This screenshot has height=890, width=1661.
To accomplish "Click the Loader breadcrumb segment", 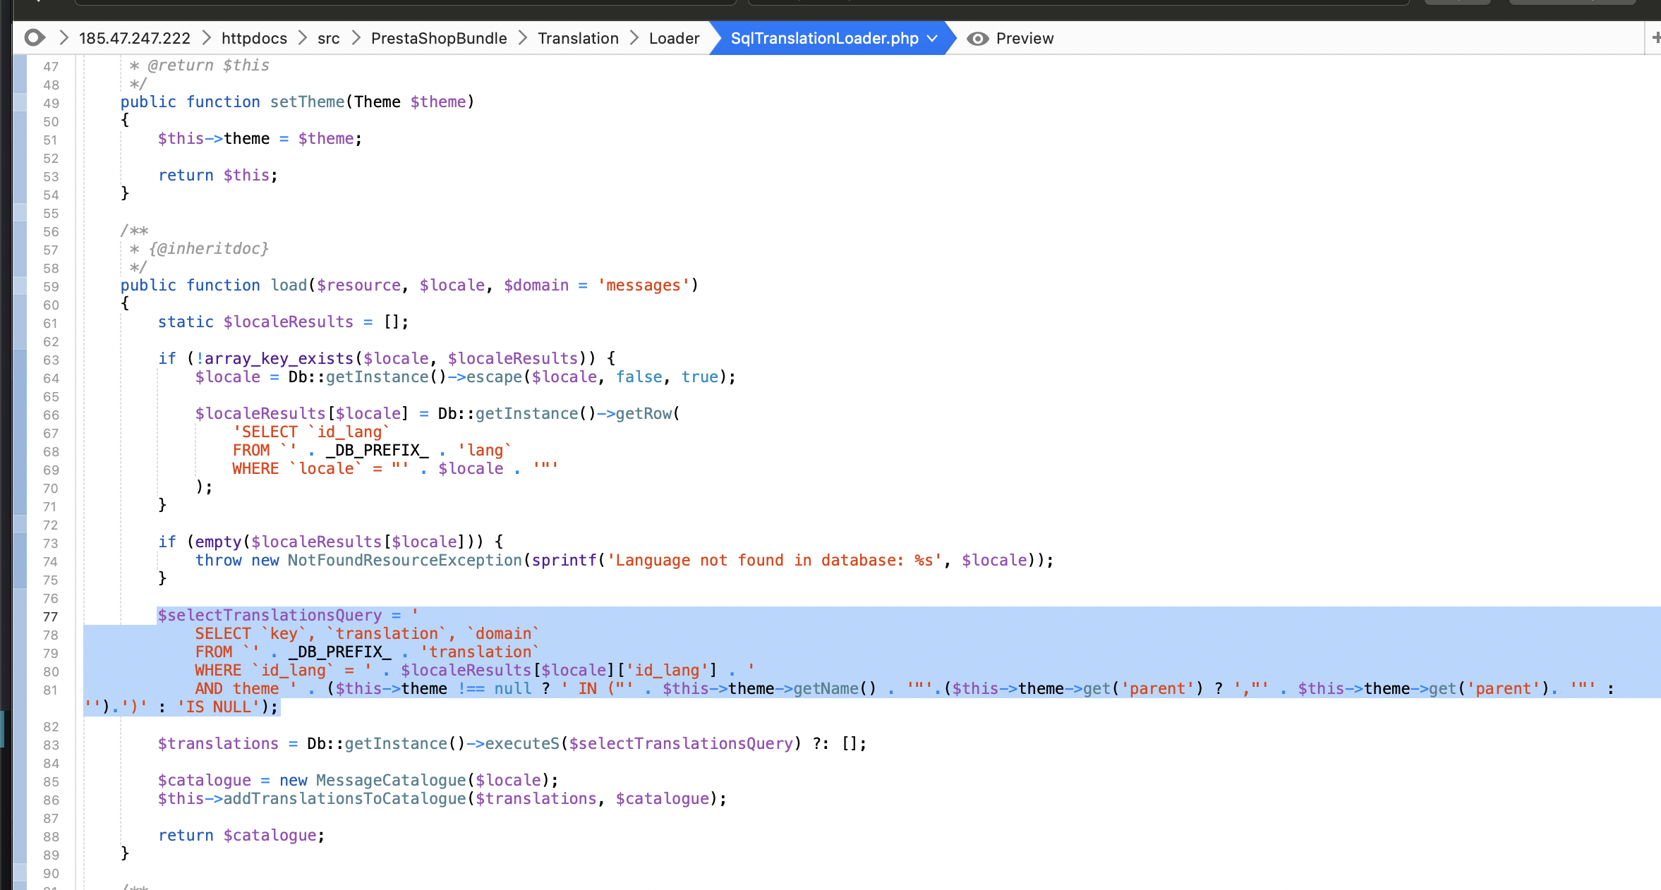I will 674,38.
